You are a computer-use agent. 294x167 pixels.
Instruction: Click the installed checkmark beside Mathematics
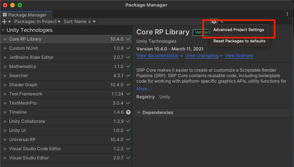coord(128,67)
